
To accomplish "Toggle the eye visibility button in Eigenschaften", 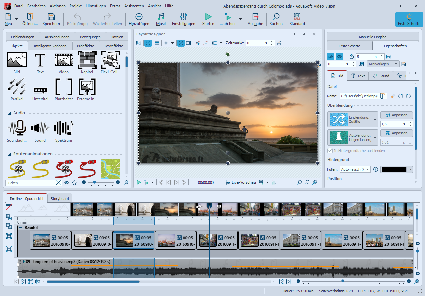I will point(339,57).
